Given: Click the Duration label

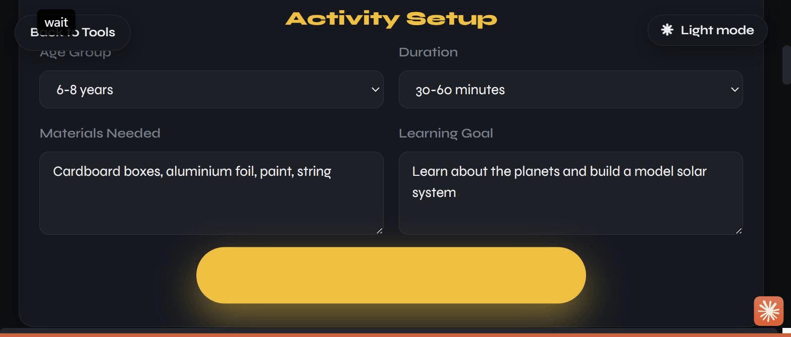Looking at the screenshot, I should (x=429, y=52).
